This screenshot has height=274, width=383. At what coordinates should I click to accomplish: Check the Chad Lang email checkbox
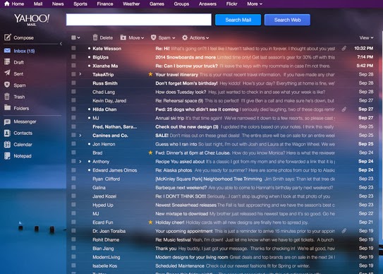[73, 92]
